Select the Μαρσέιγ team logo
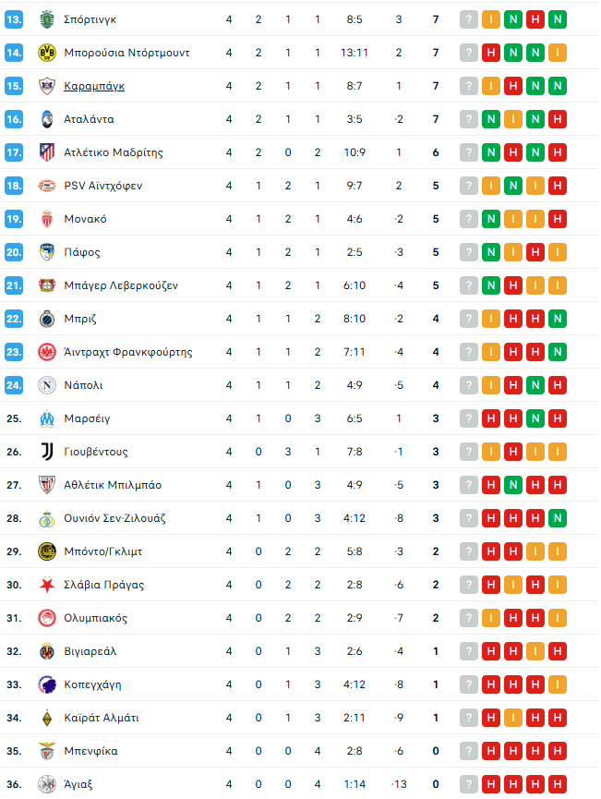This screenshot has height=799, width=601. 47,418
